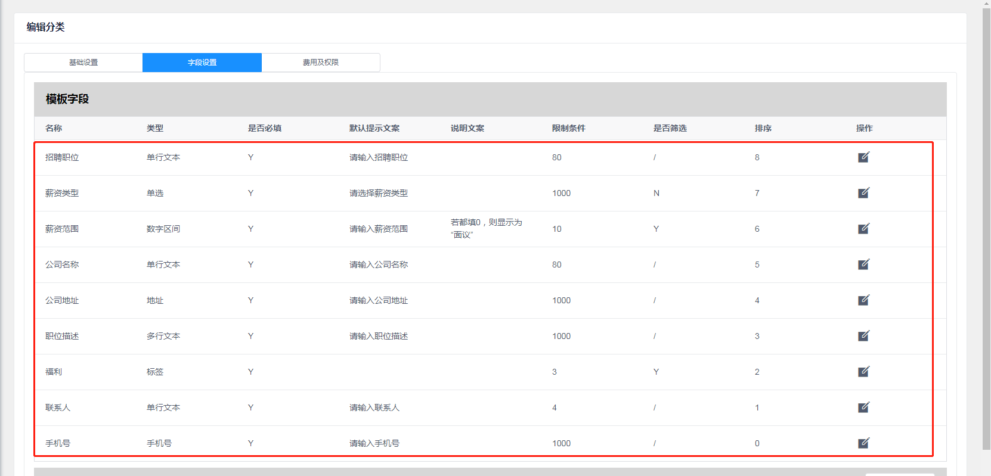991x476 pixels.
Task: Click the 公司地址 name cell
Action: click(x=62, y=300)
